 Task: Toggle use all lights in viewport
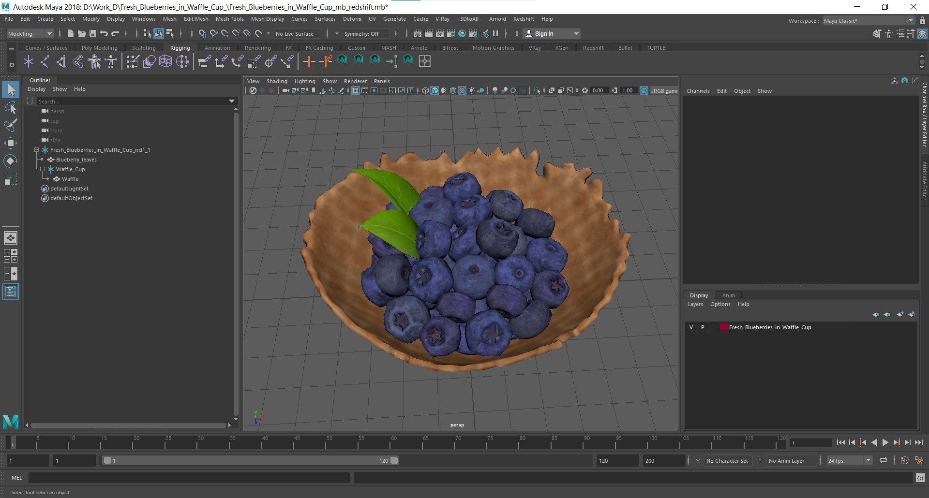tap(471, 90)
